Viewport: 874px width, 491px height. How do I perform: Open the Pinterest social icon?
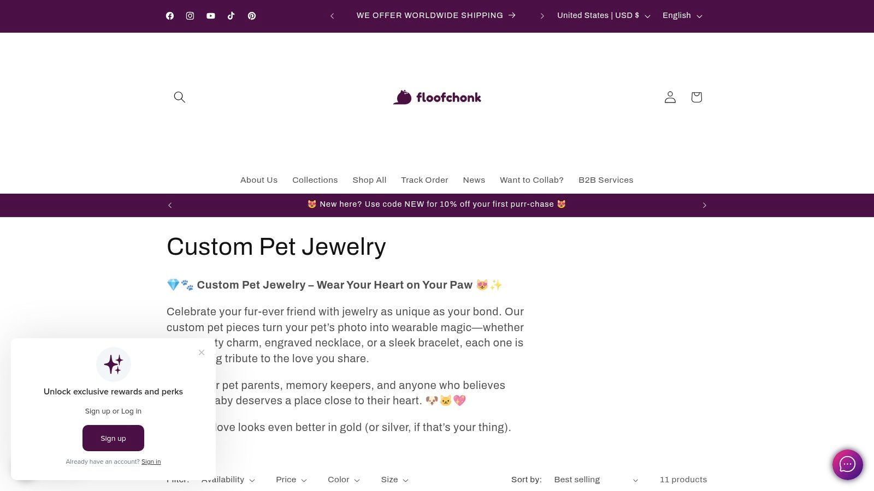pos(251,15)
